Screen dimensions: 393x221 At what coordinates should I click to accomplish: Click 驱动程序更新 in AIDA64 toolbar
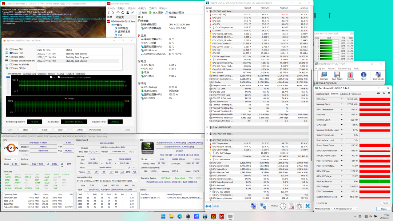(174, 12)
